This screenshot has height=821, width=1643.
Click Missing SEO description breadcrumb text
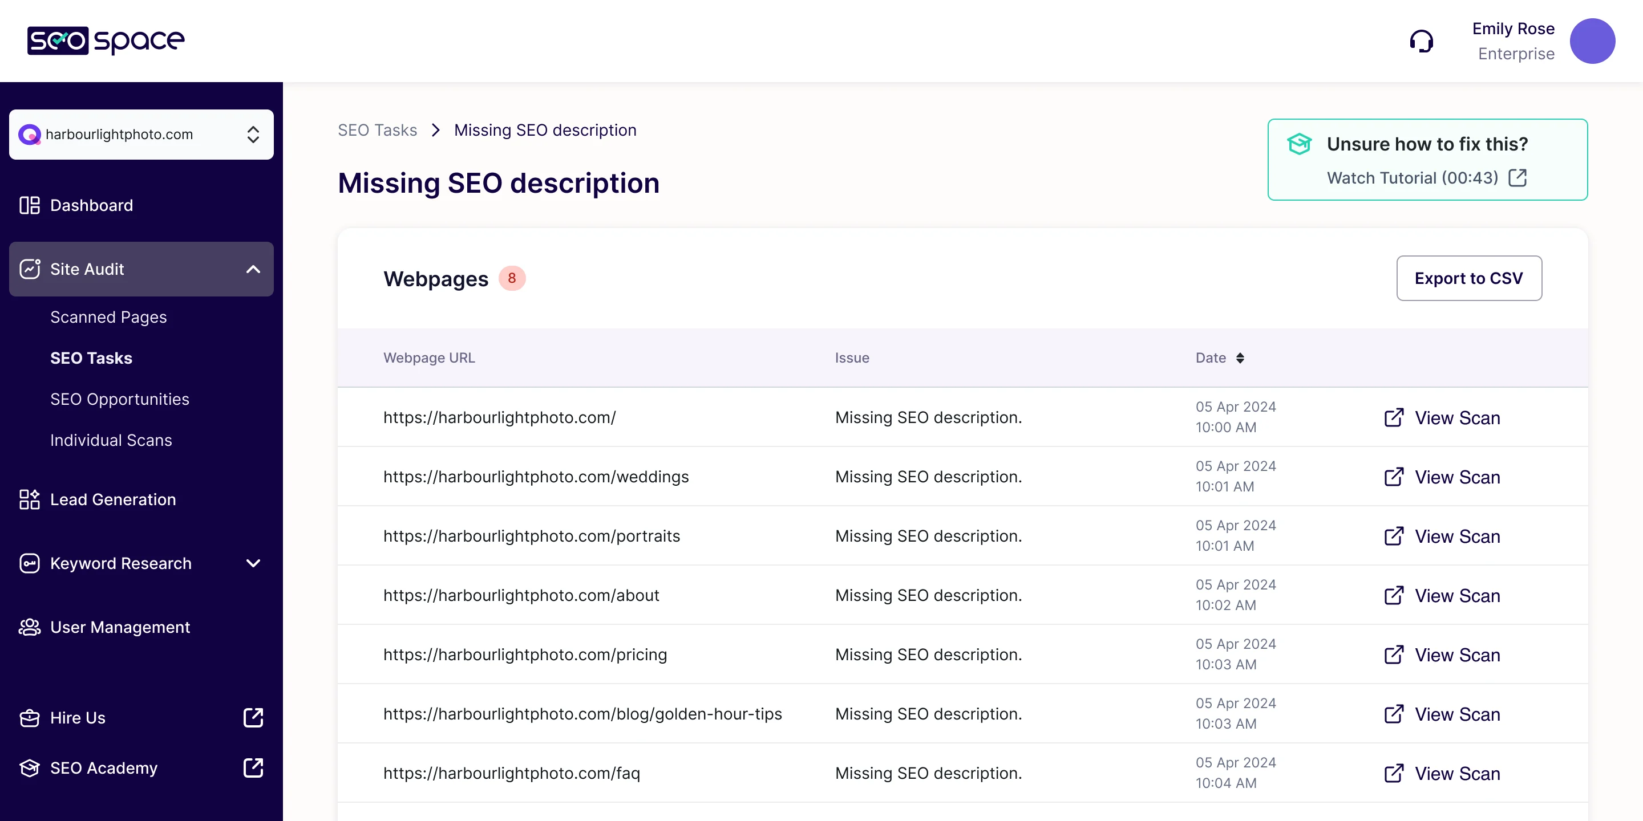[x=545, y=130]
